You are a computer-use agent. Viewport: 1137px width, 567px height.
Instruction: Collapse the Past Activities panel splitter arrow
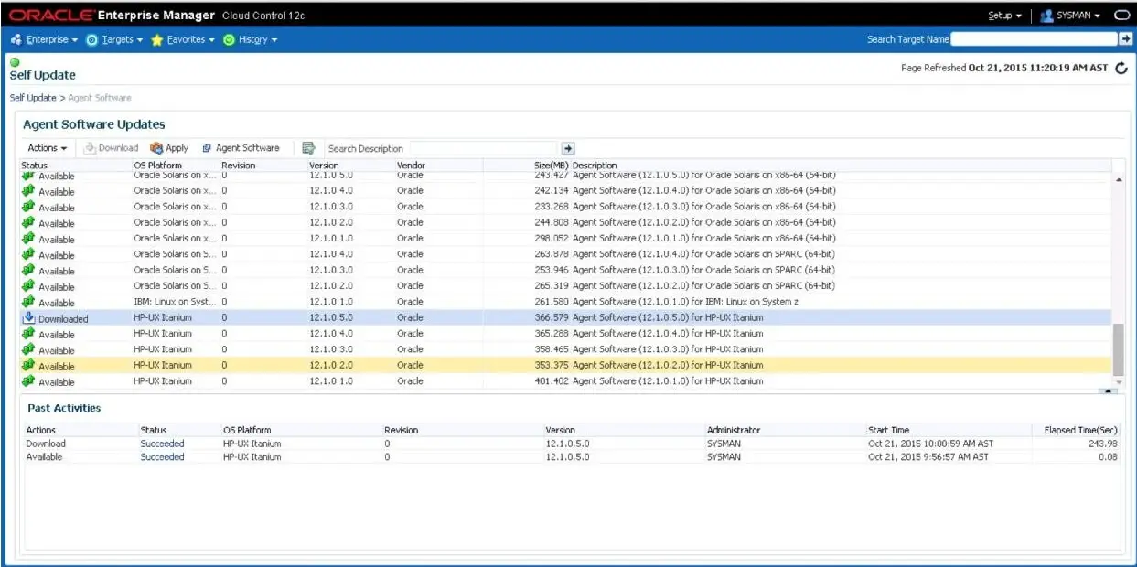tap(1107, 391)
